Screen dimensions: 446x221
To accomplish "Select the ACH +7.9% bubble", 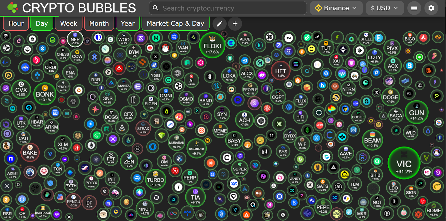I will tap(244, 120).
